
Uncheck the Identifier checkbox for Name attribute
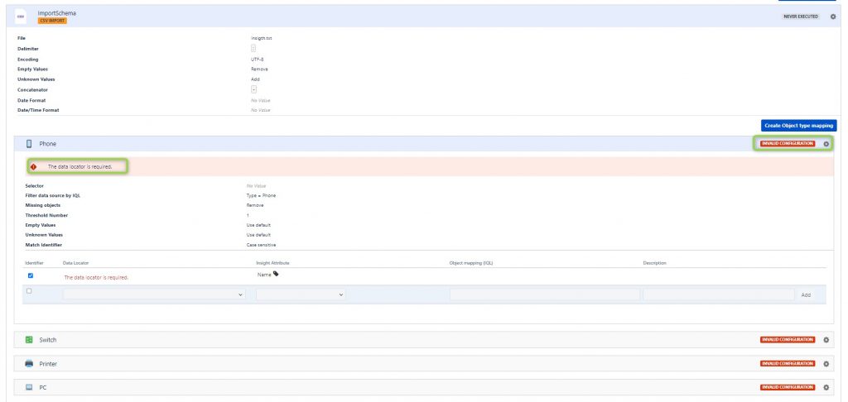[31, 275]
